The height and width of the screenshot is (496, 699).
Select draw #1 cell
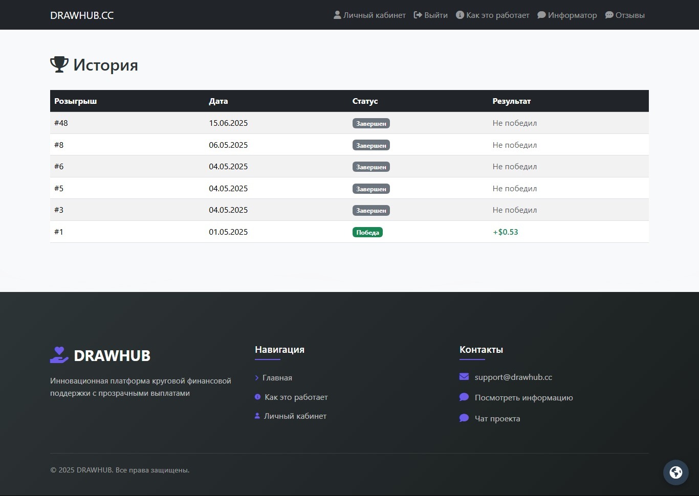(x=59, y=232)
